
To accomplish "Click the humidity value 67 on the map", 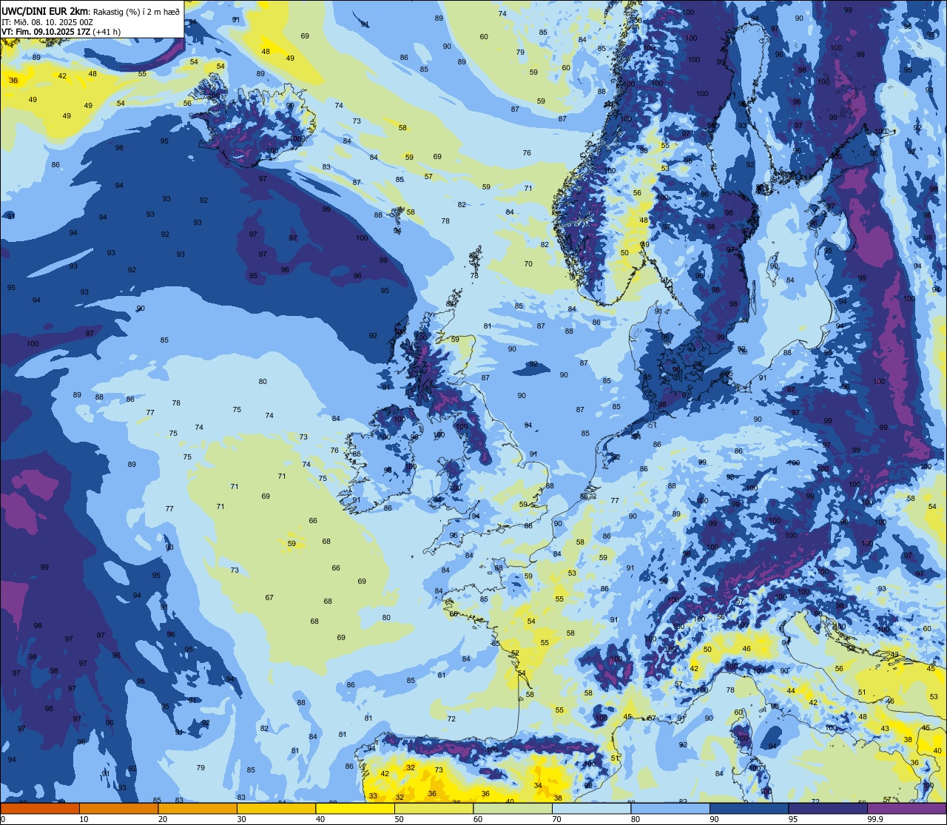I will (x=269, y=598).
